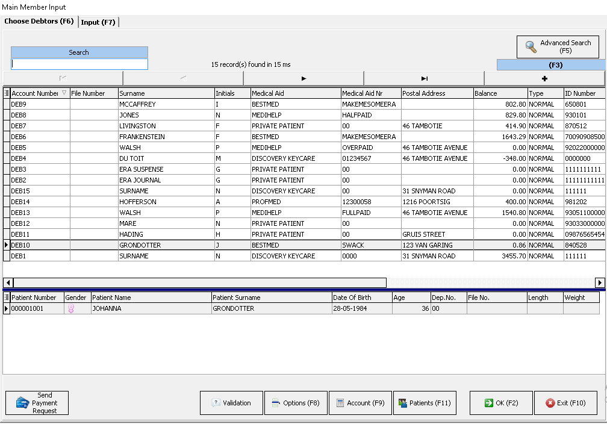The image size is (607, 424).
Task: Open Advanced Search with magnifier icon
Action: coord(558,47)
